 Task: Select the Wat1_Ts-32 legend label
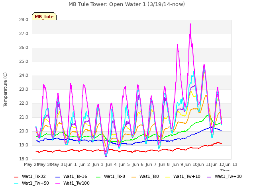34,176
